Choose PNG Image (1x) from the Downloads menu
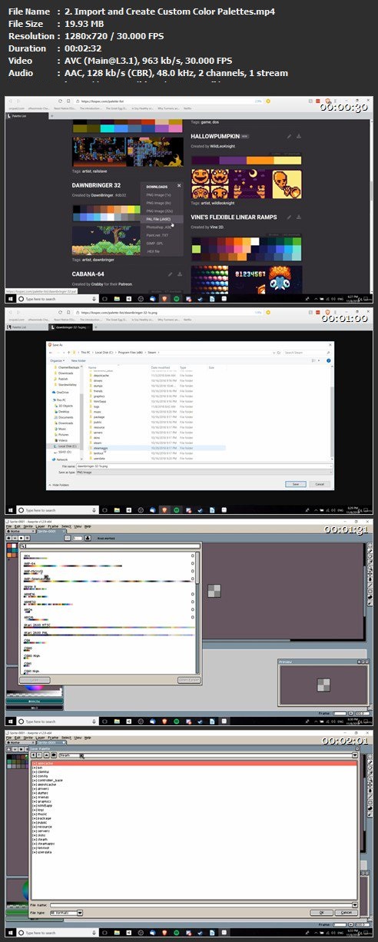The width and height of the screenshot is (378, 942). click(157, 195)
